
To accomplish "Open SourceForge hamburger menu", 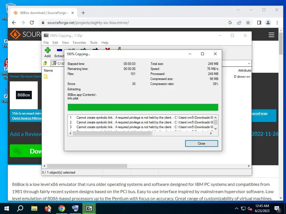I will [271, 35].
